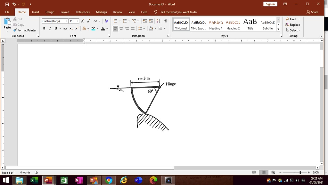Save the document from the Quick Access toolbar
Image resolution: width=328 pixels, height=185 pixels.
[7, 4]
